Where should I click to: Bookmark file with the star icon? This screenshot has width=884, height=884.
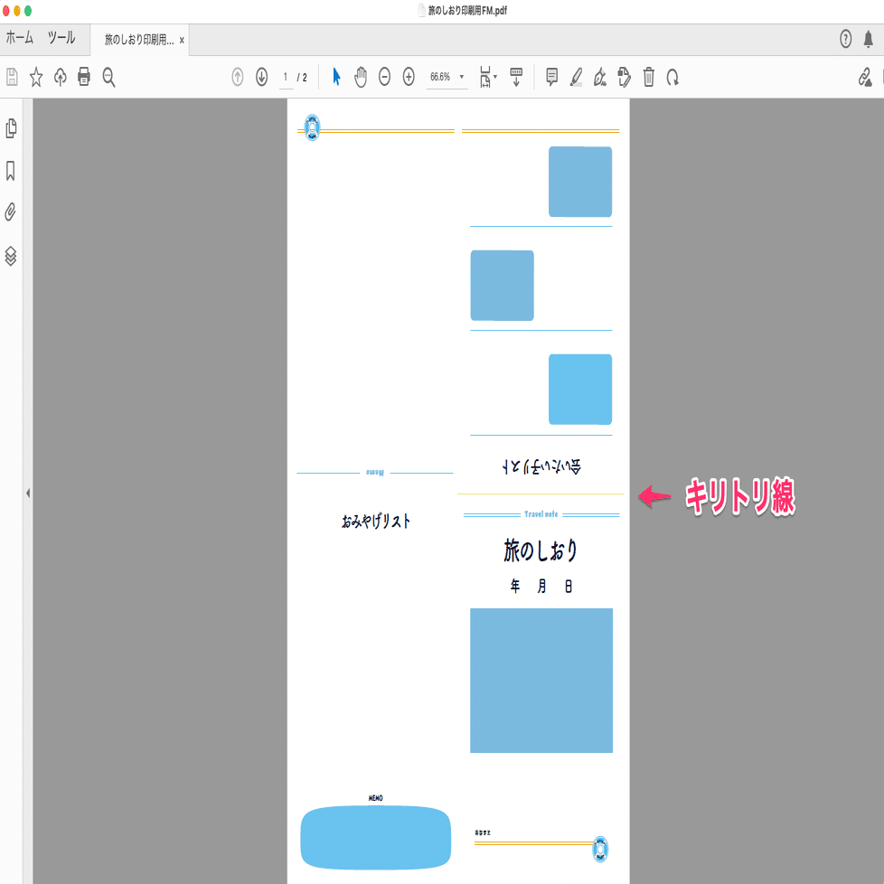pyautogui.click(x=36, y=77)
